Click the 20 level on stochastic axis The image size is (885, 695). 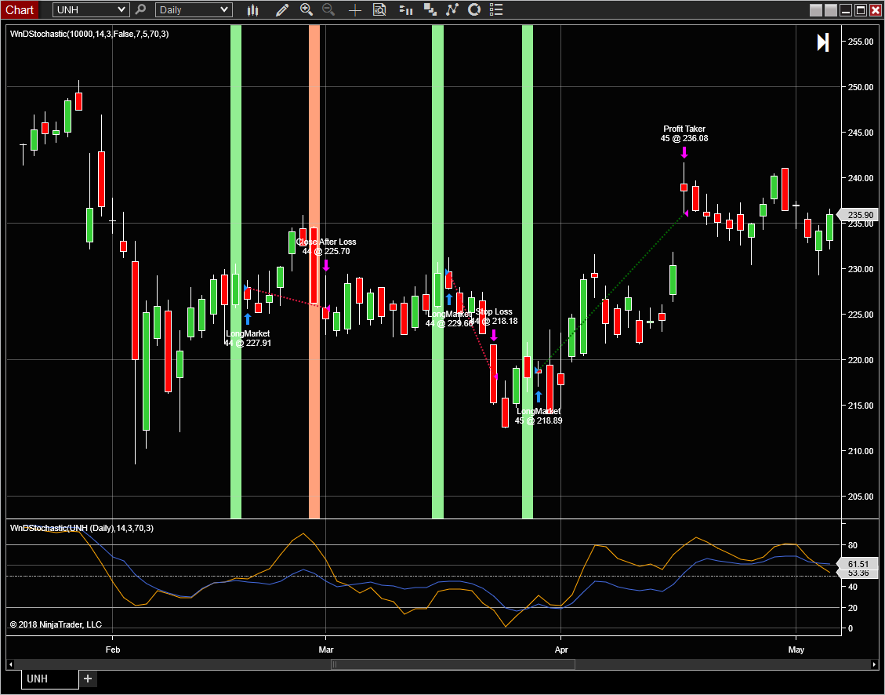pos(852,608)
